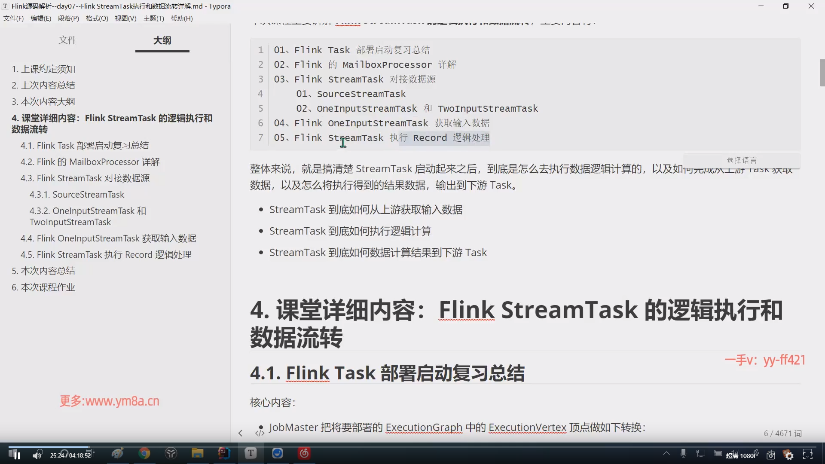
Task: Take a video screenshot with the camera icon
Action: pos(771,455)
